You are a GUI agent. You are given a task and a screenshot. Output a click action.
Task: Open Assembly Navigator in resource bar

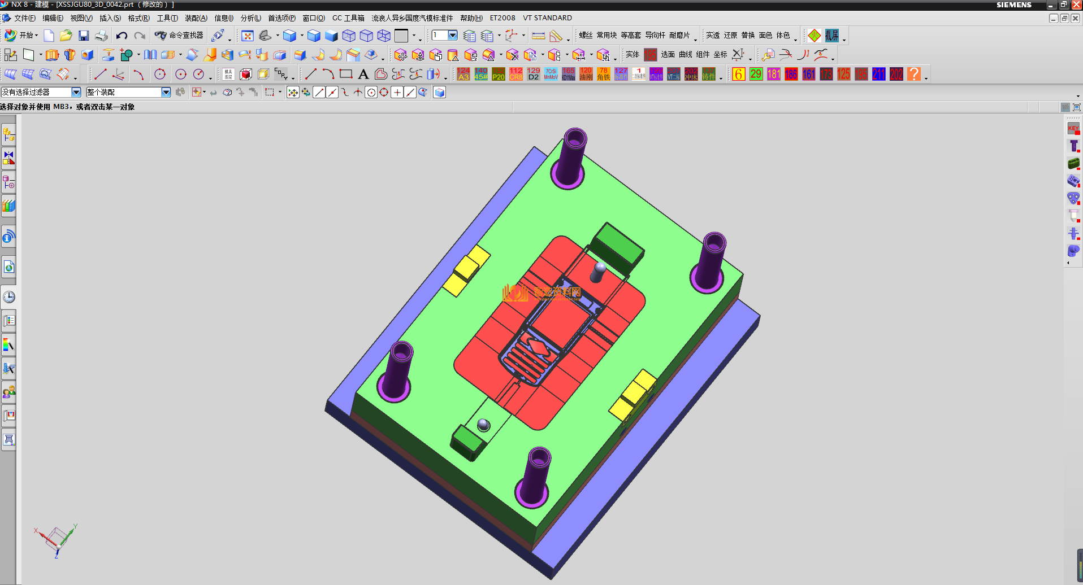tap(9, 136)
